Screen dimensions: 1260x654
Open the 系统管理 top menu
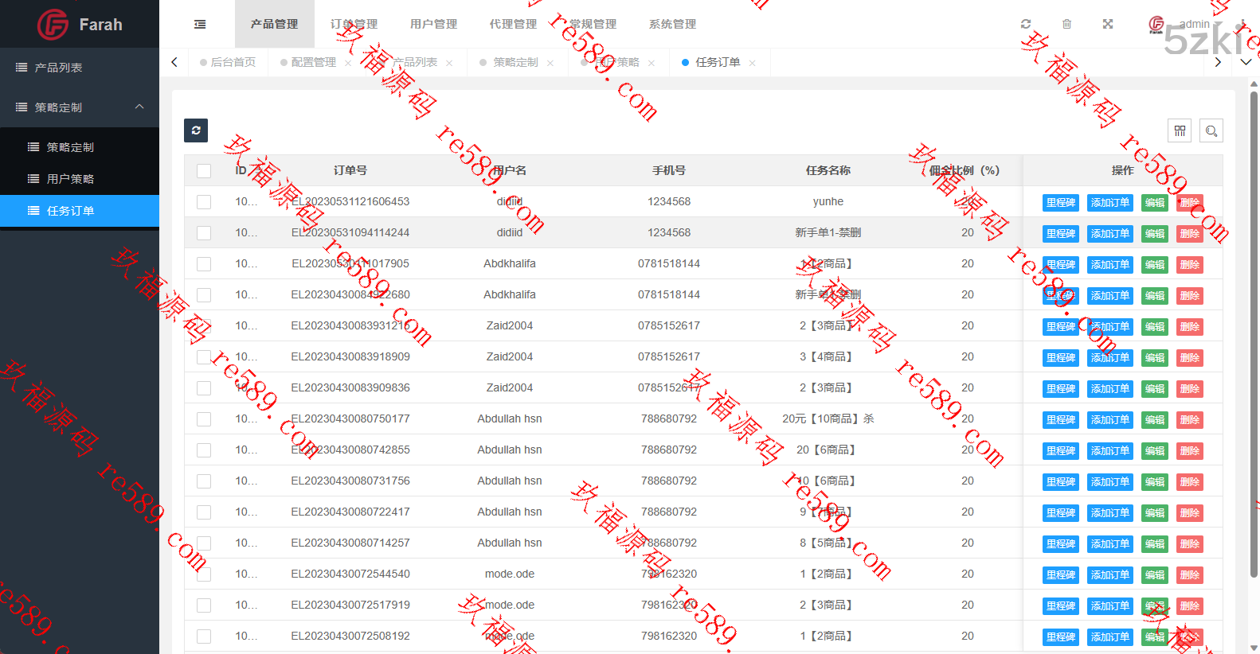[672, 25]
